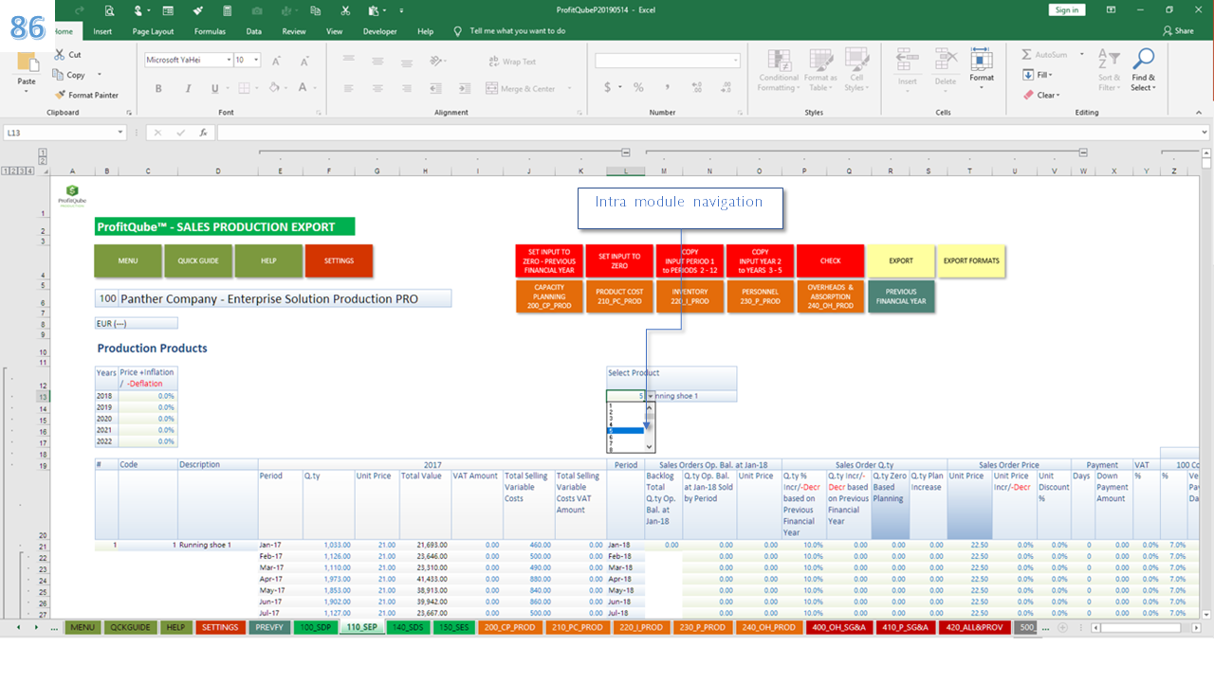Click the red SETTINGS button in worksheet

pos(339,260)
